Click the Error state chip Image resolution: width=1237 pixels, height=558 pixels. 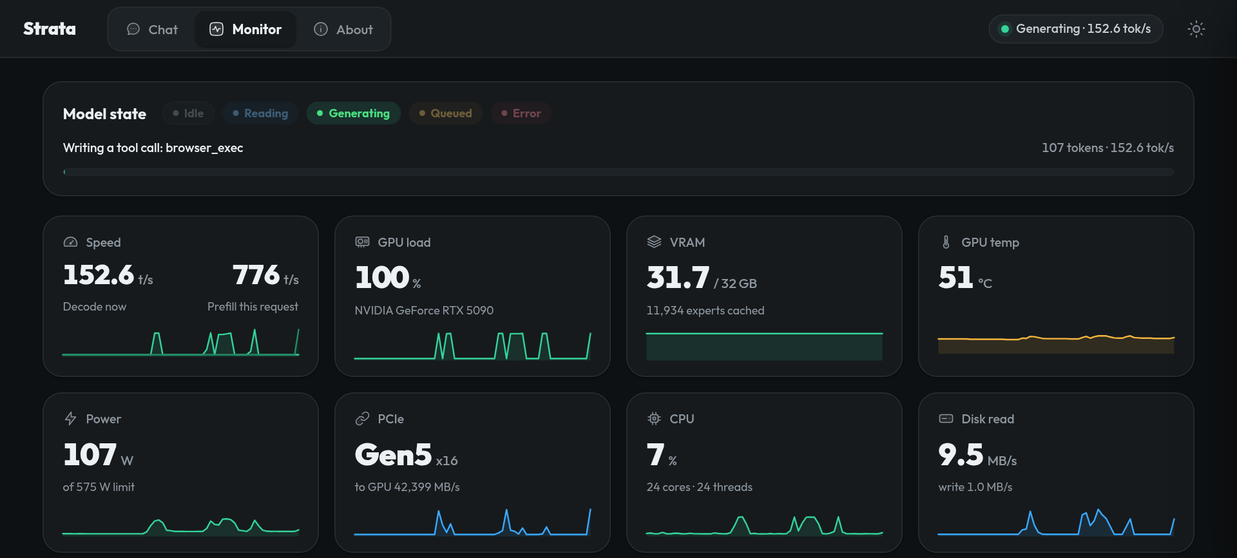pyautogui.click(x=521, y=113)
